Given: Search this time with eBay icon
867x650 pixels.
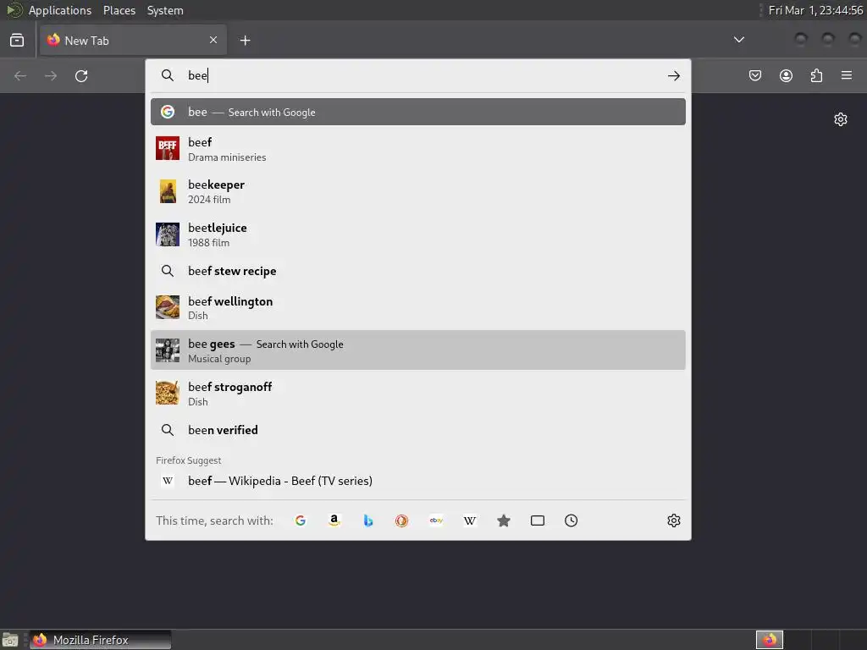Looking at the screenshot, I should pyautogui.click(x=436, y=521).
